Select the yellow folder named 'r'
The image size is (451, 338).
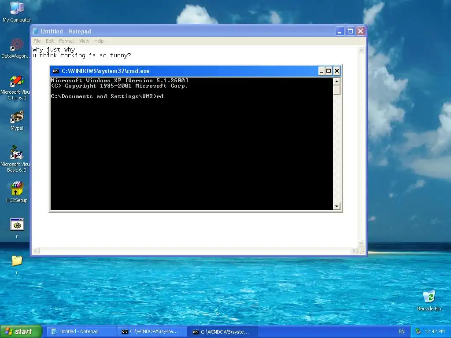[x=17, y=261]
